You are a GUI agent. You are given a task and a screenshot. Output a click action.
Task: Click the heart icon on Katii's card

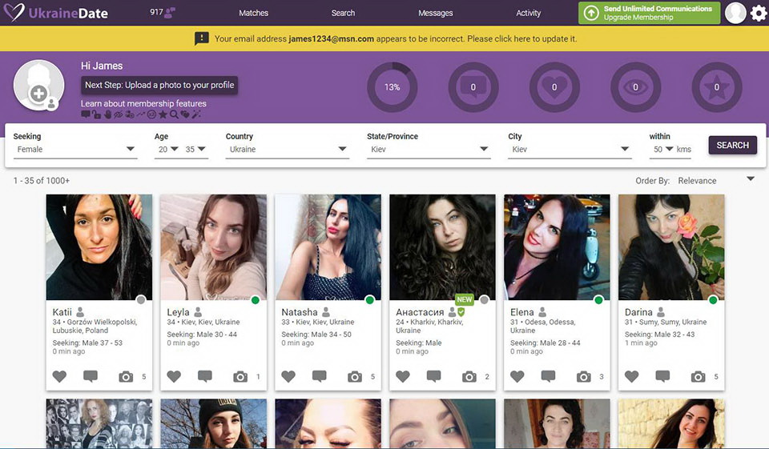tap(59, 376)
